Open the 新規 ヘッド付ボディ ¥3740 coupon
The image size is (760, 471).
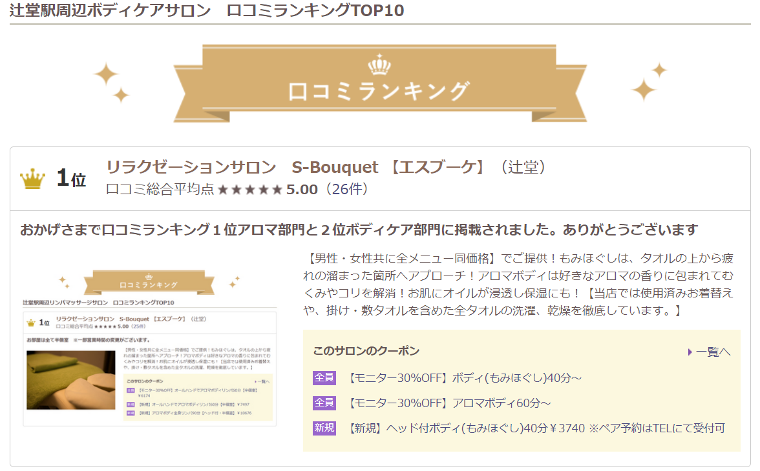pyautogui.click(x=536, y=428)
